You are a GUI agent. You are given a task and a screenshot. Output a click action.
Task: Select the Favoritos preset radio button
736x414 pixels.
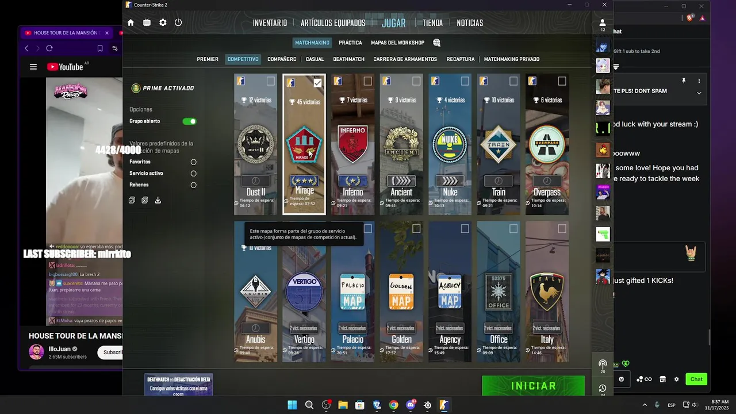[193, 162]
